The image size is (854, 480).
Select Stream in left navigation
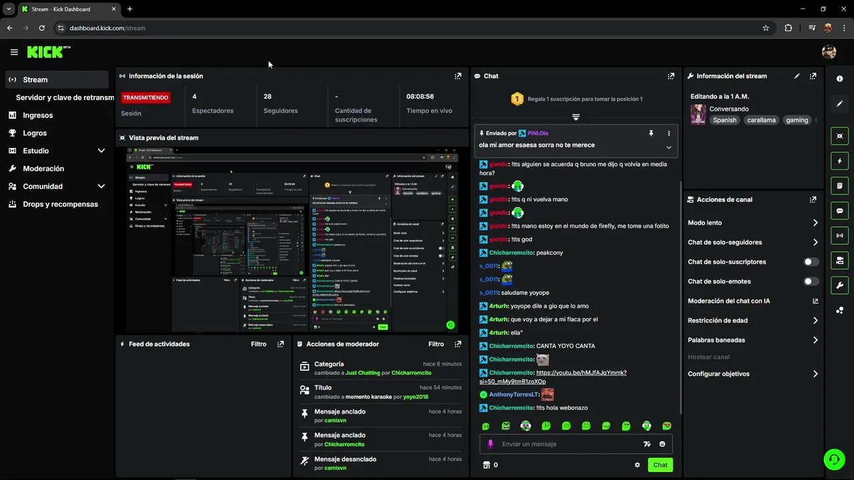pyautogui.click(x=57, y=79)
